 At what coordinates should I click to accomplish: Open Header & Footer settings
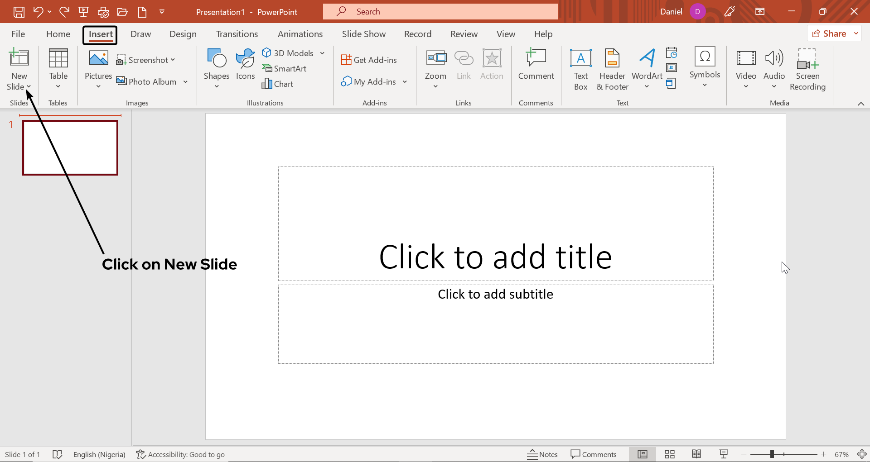pos(612,68)
